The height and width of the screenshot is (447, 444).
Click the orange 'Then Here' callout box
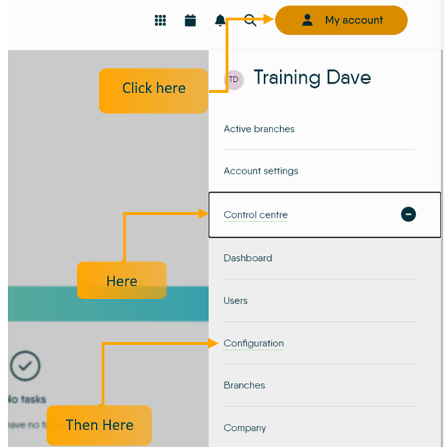(99, 425)
